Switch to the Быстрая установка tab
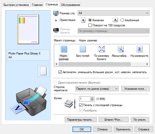Image resolution: width=155 pixels, height=134 pixels. coord(16,5)
